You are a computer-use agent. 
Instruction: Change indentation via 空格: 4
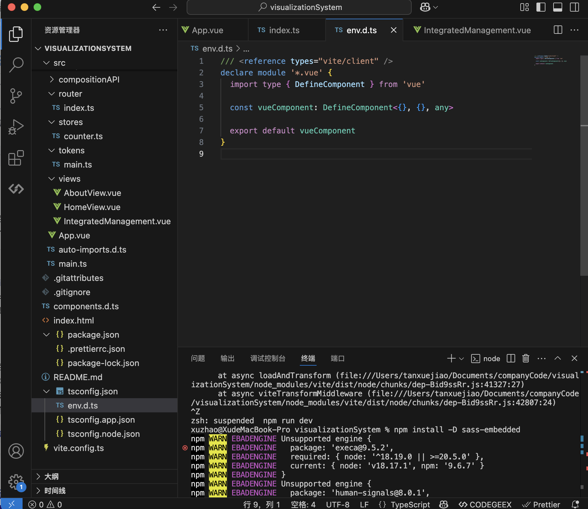pyautogui.click(x=303, y=504)
